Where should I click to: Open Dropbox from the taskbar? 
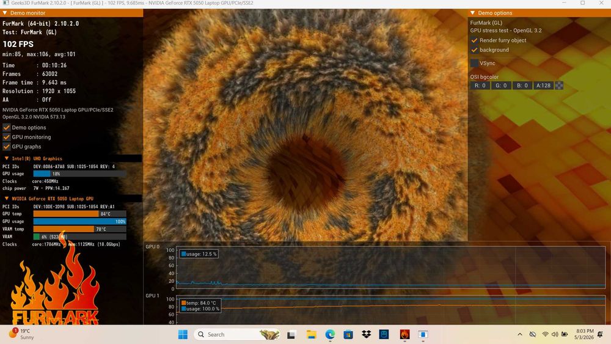(x=366, y=334)
